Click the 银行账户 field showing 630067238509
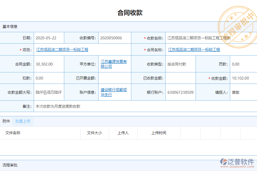Screen dimensions: 257x171 (180, 92)
